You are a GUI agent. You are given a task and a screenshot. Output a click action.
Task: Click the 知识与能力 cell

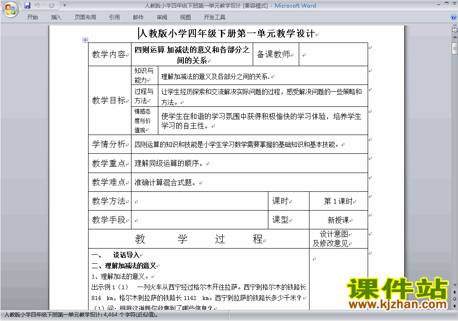tap(144, 76)
